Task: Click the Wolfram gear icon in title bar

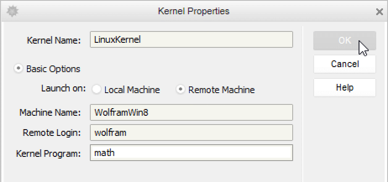Action: pyautogui.click(x=13, y=11)
